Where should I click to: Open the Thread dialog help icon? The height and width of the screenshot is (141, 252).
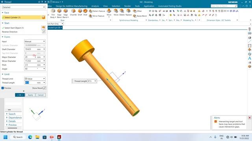pyautogui.click(x=42, y=2)
